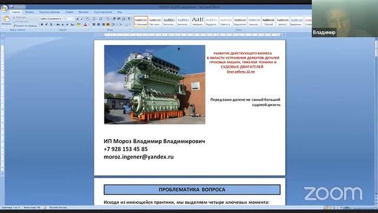The width and height of the screenshot is (378, 213).
Task: Open the line spacing options
Action: tap(113, 25)
